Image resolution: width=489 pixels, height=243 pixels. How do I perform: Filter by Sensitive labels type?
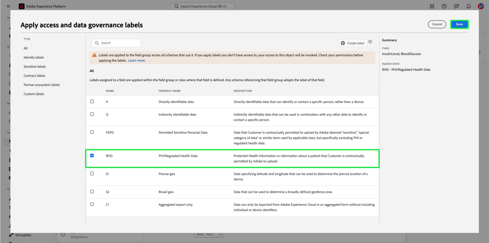click(35, 67)
